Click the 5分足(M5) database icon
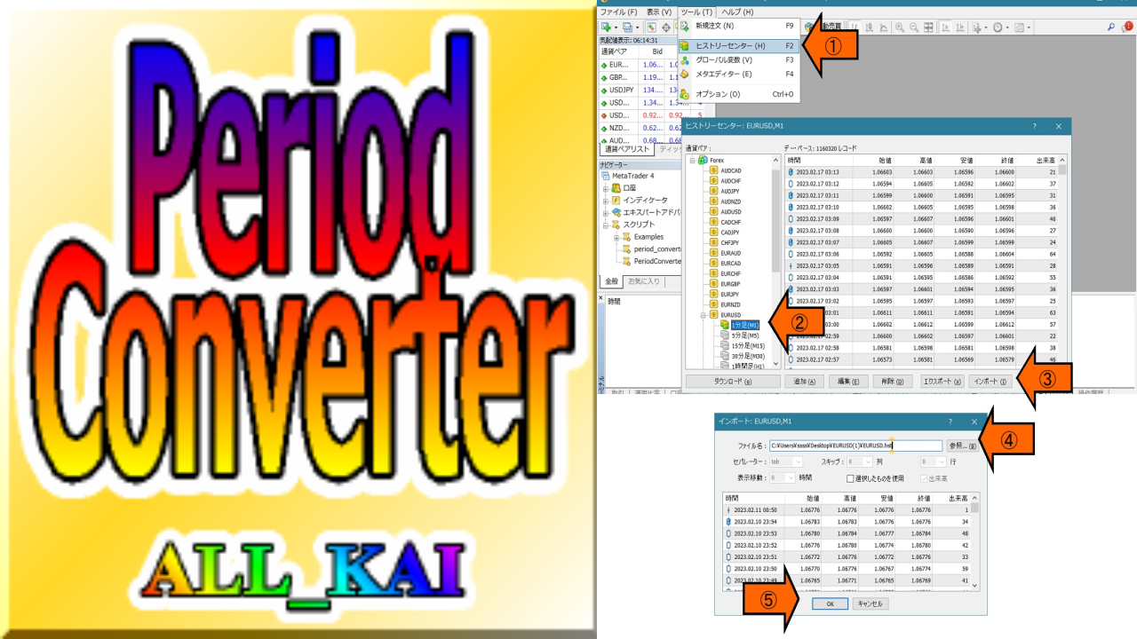The image size is (1137, 639). pyautogui.click(x=724, y=335)
